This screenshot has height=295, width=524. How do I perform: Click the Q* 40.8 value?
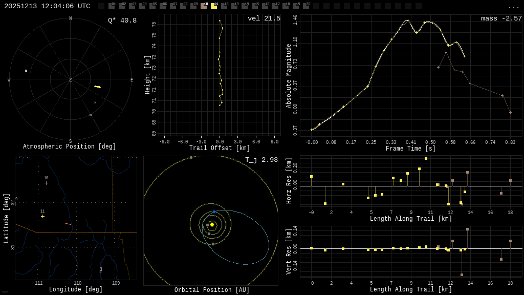pos(122,20)
